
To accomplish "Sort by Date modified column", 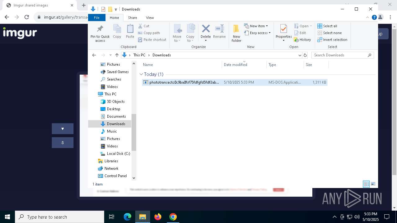I will pos(244,65).
